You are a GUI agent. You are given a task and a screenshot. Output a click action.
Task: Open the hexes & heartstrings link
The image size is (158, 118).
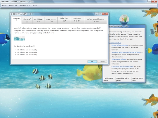pyautogui.click(x=120, y=45)
